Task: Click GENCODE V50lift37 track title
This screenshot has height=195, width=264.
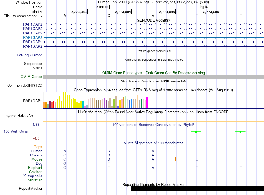Action: (x=153, y=20)
